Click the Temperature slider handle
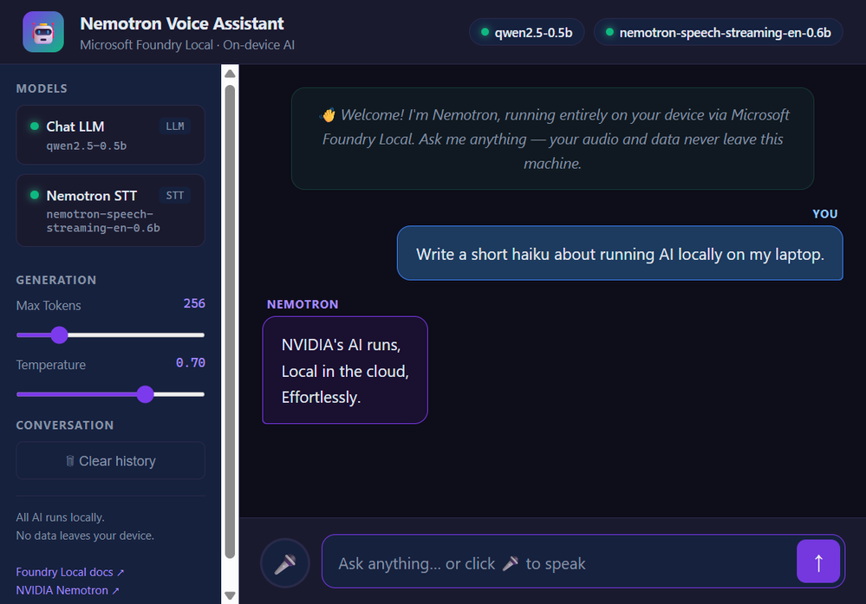Viewport: 866px width, 604px height. click(x=146, y=394)
